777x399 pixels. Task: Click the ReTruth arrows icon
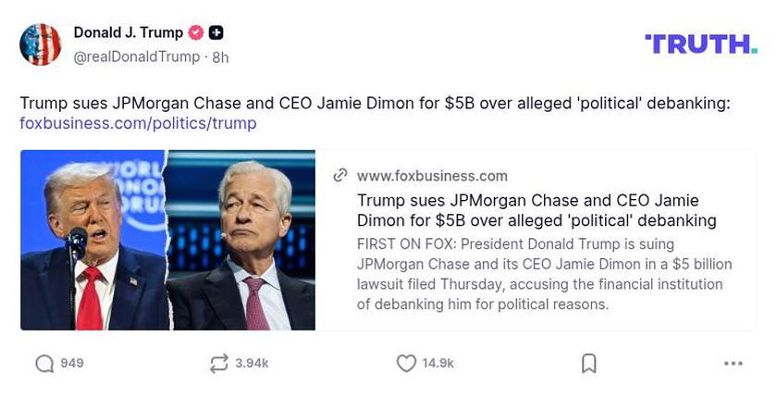tap(219, 364)
